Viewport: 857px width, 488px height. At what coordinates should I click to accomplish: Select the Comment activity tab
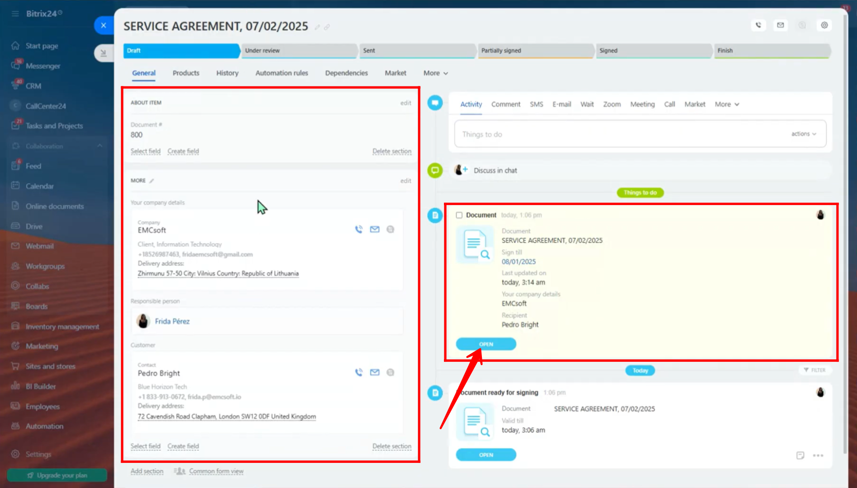point(506,104)
